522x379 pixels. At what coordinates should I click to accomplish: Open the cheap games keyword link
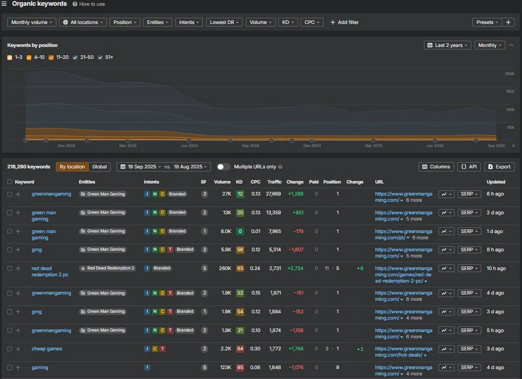[x=47, y=349]
